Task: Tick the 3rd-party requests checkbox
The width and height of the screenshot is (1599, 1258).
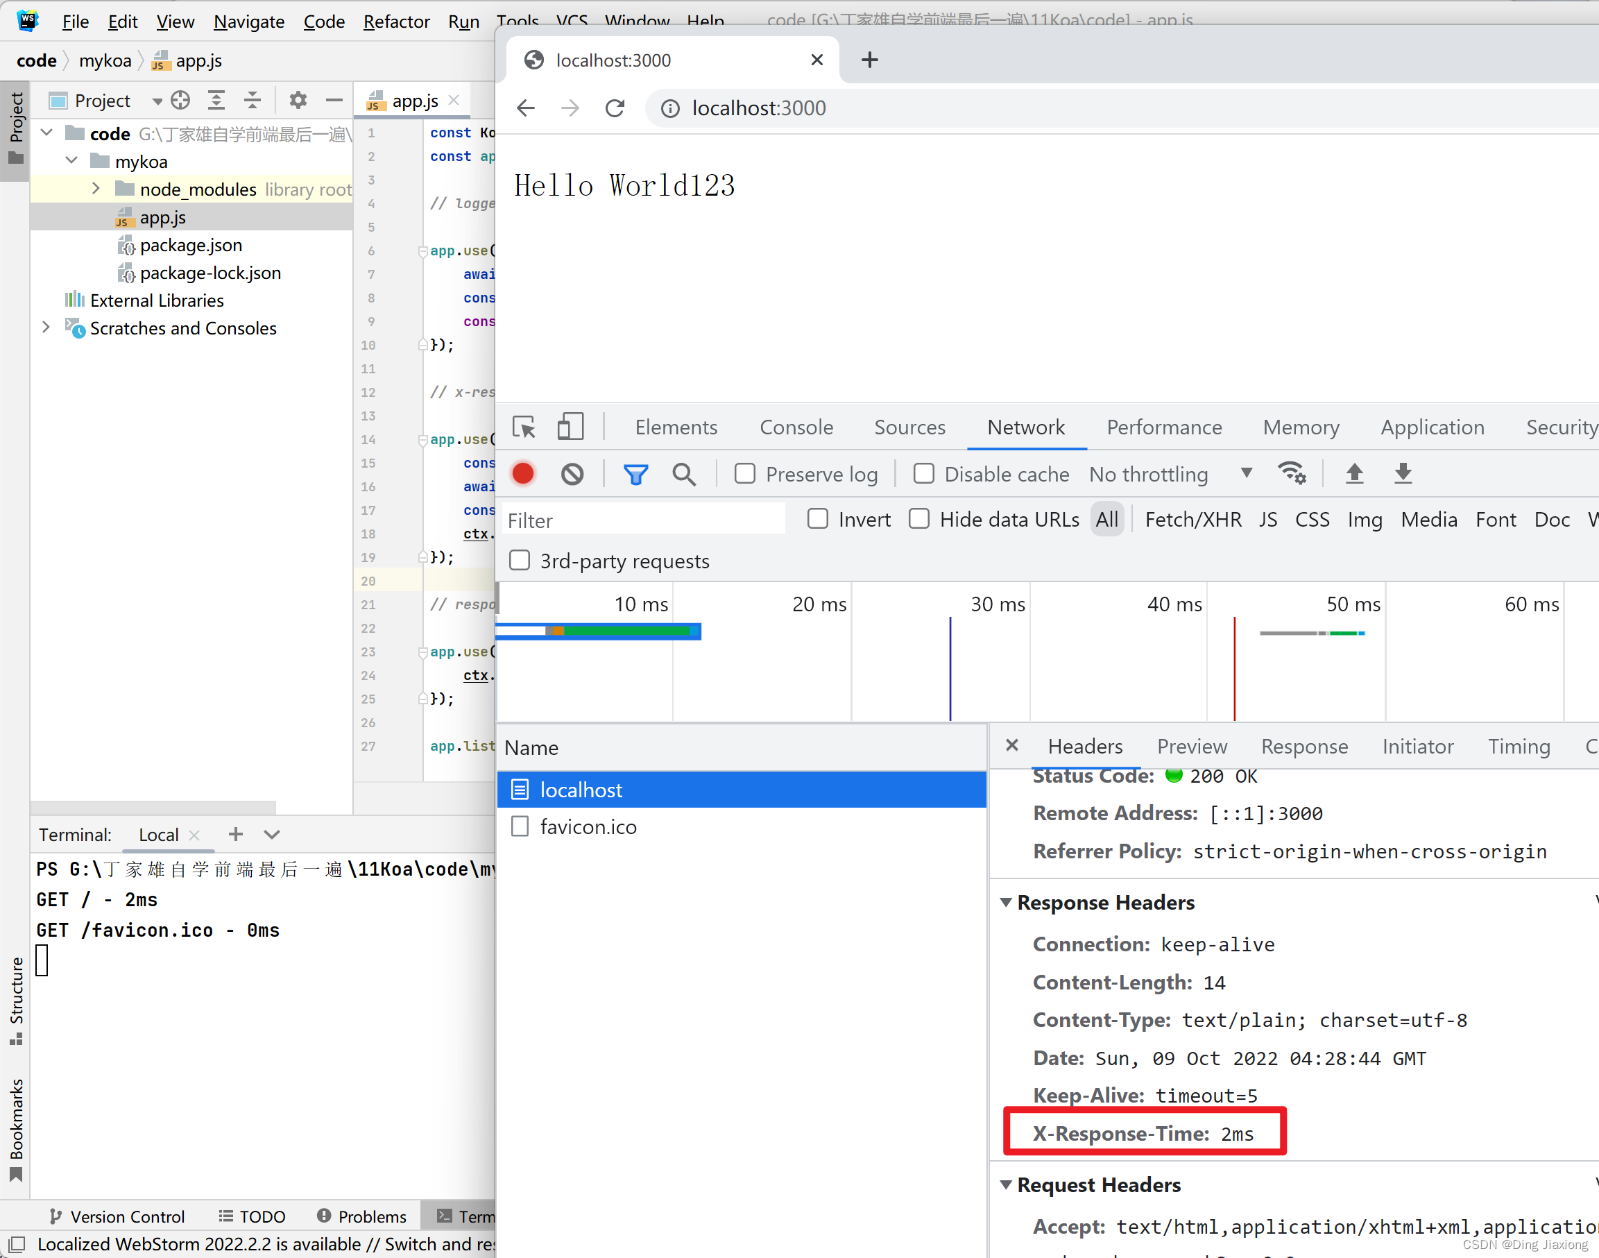Action: [520, 561]
